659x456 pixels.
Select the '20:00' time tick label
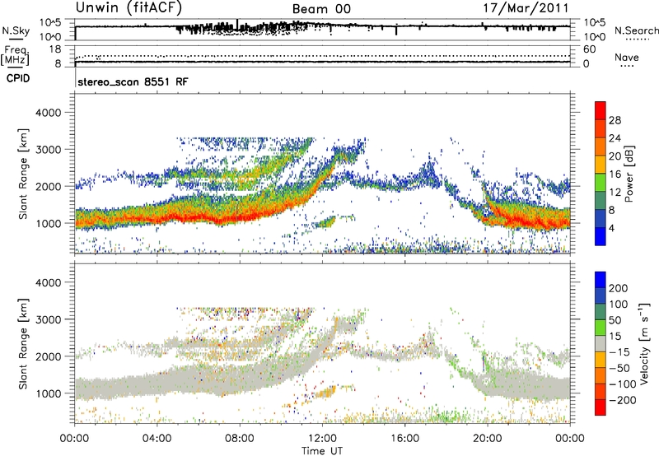487,439
